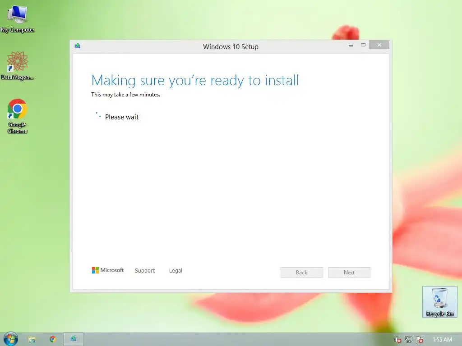Screen dimensions: 462x346
Task: Click the 'Please wait' status text
Action: 122,117
